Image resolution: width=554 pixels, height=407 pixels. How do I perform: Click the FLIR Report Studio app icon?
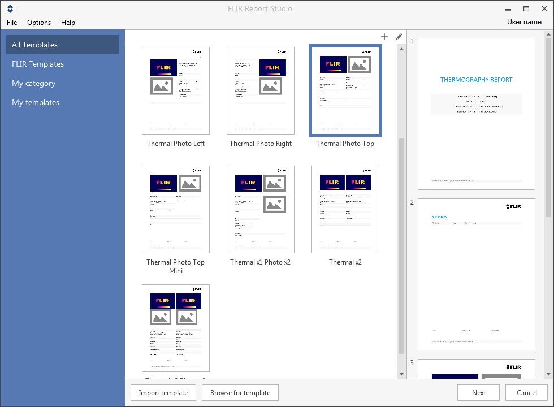pyautogui.click(x=11, y=8)
